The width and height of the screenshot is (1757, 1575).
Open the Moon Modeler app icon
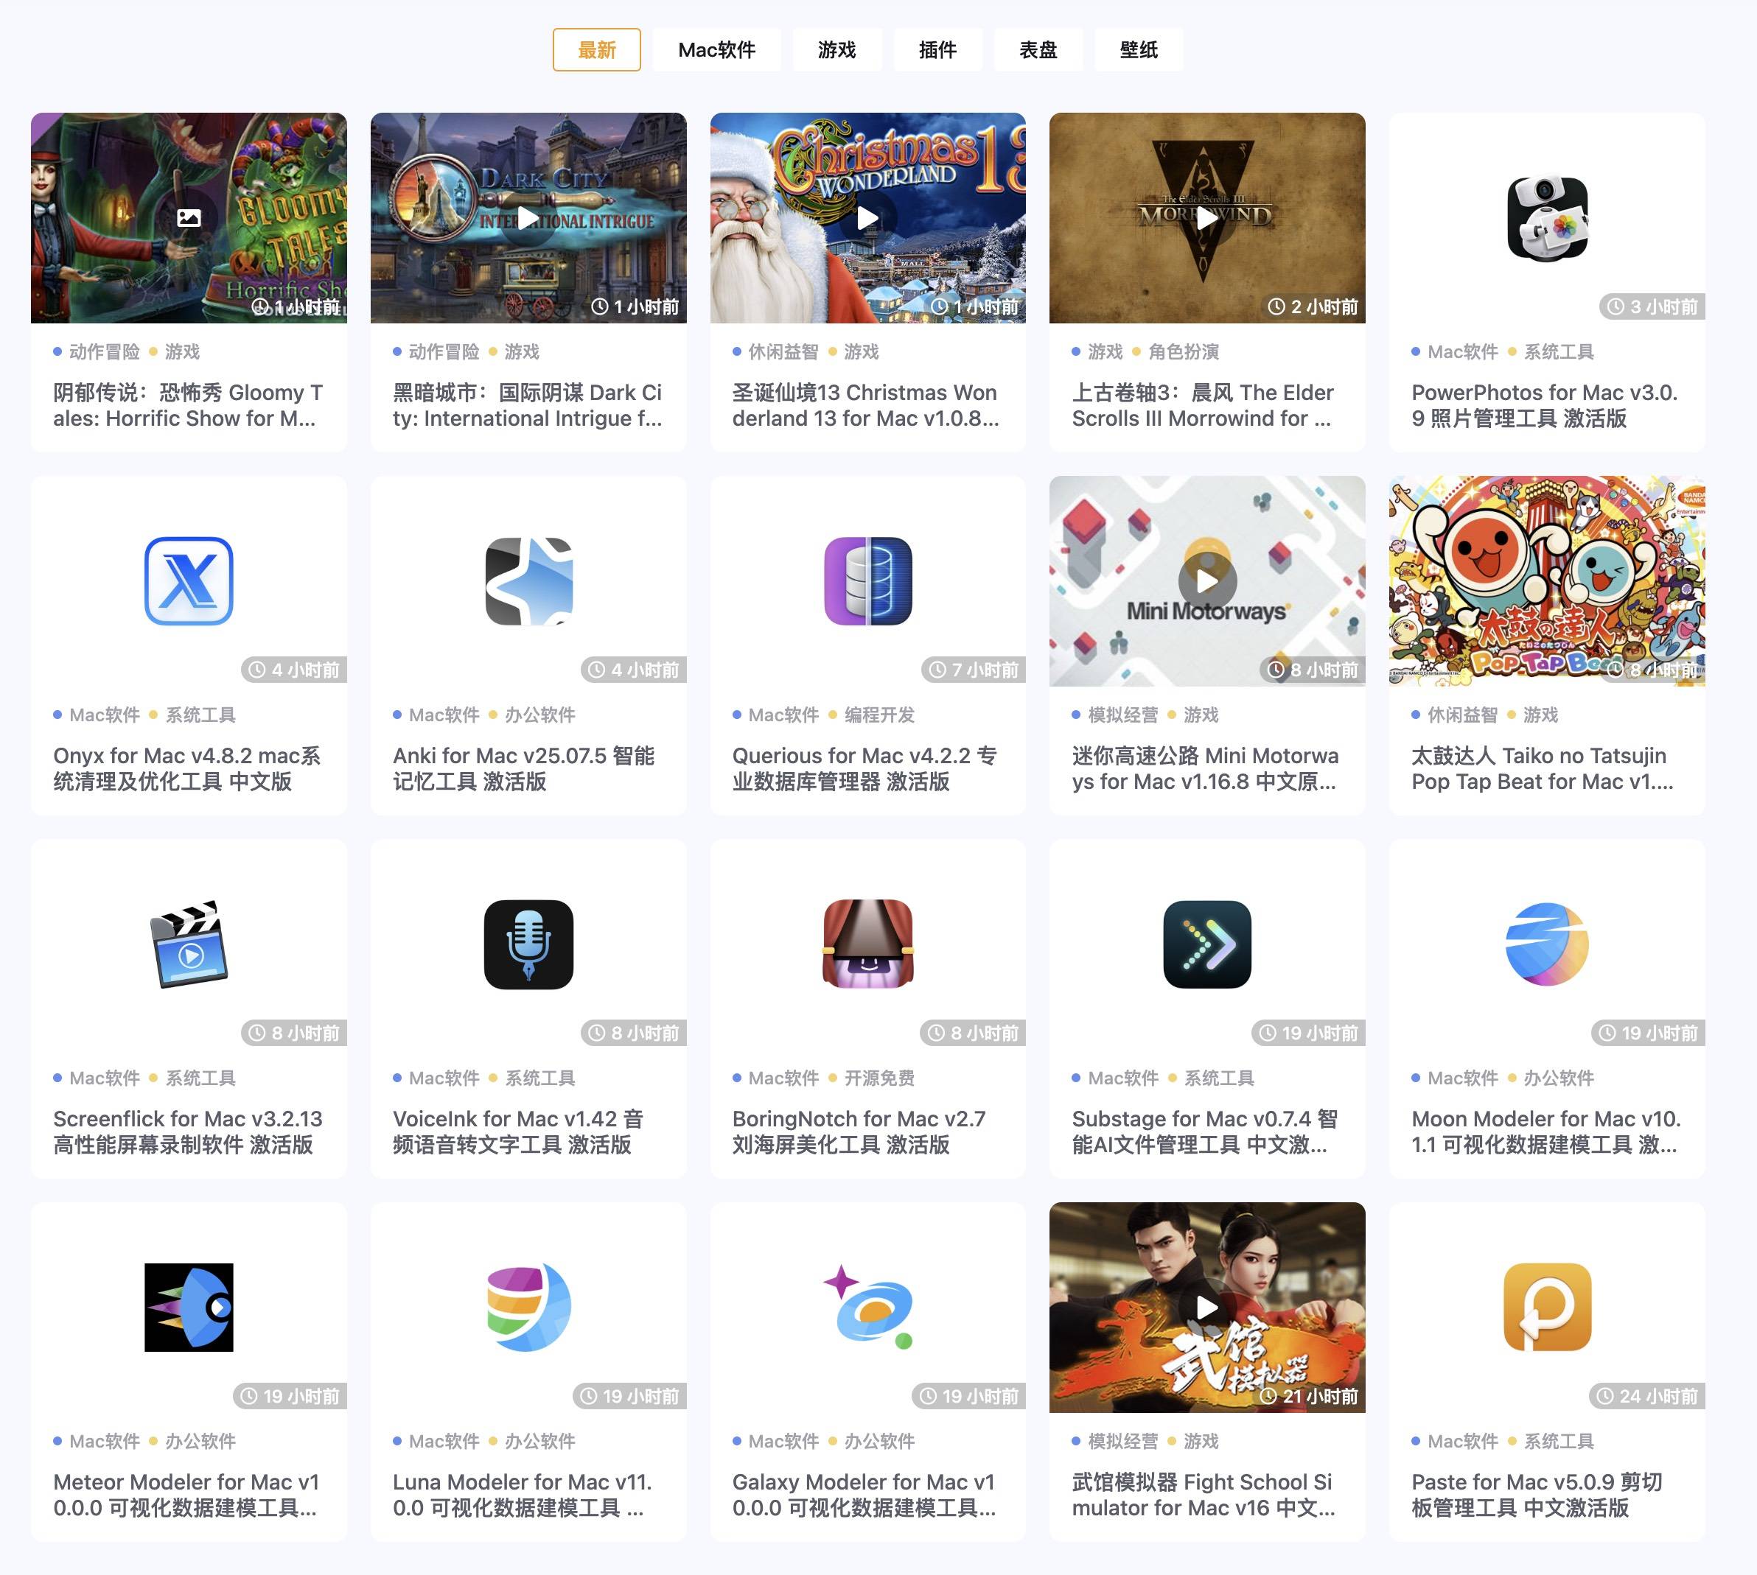tap(1546, 944)
